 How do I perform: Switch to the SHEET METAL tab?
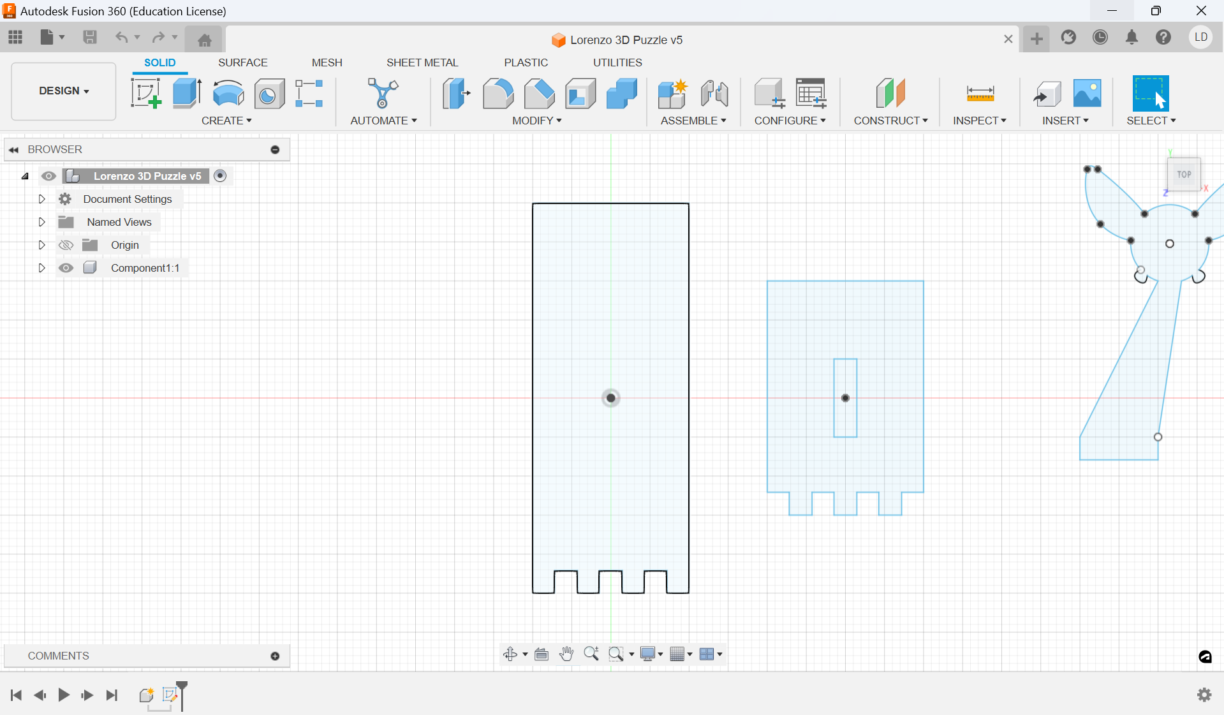(x=422, y=63)
